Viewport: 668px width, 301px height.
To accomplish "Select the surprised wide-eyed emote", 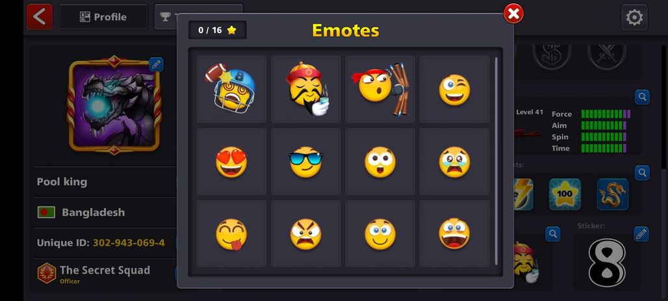I will [380, 162].
